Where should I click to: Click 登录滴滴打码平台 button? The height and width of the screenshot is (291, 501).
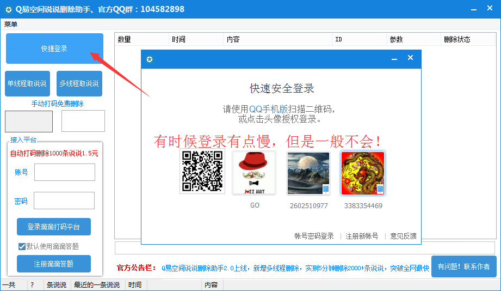click(54, 227)
